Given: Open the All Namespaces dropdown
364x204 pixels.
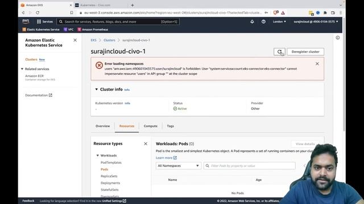Looking at the screenshot, I should click(178, 165).
